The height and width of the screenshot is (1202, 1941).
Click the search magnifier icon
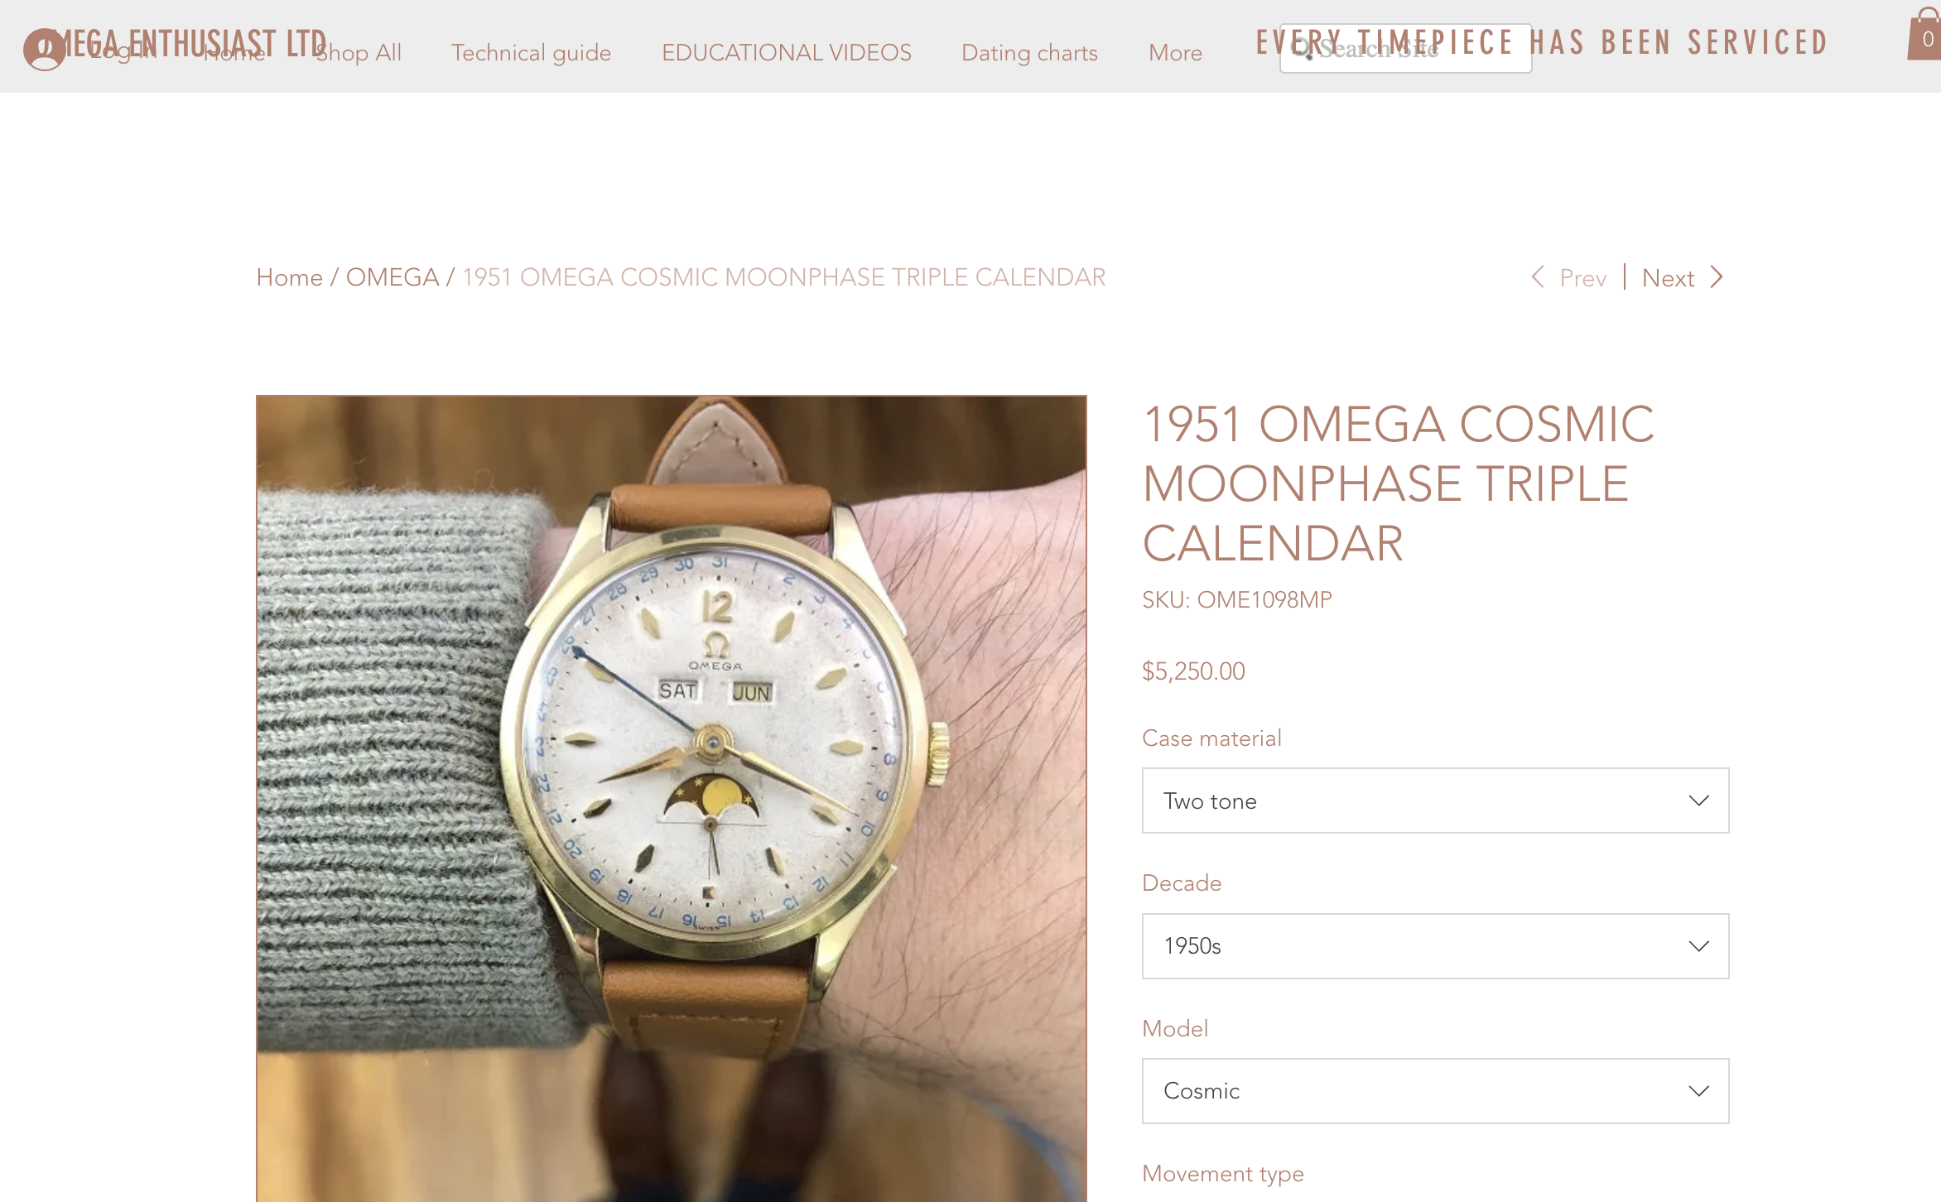tap(1303, 48)
